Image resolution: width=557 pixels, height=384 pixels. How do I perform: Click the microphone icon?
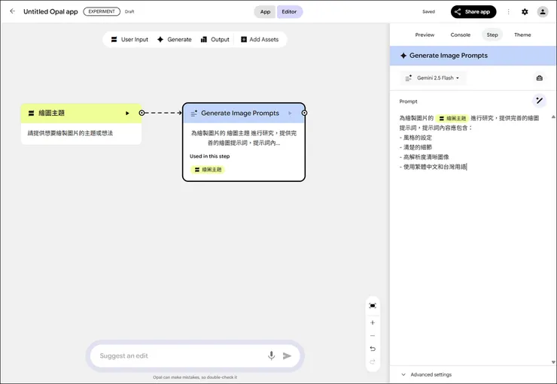click(272, 355)
